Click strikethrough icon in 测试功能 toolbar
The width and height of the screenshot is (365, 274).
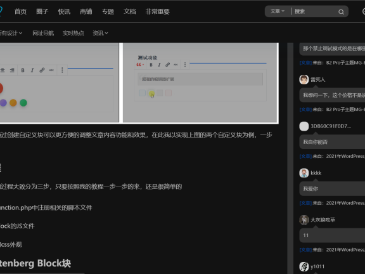tap(176, 65)
